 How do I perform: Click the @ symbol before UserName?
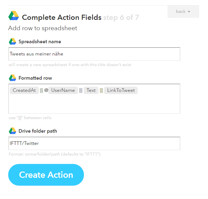tap(46, 90)
